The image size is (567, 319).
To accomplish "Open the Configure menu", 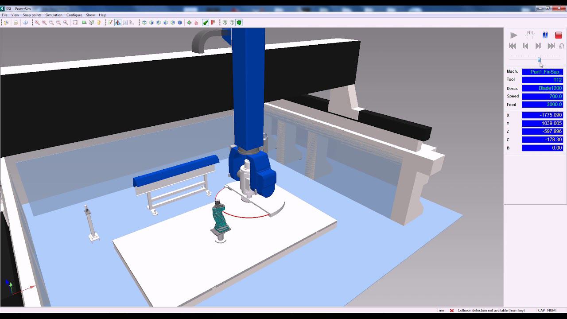I will (x=74, y=15).
